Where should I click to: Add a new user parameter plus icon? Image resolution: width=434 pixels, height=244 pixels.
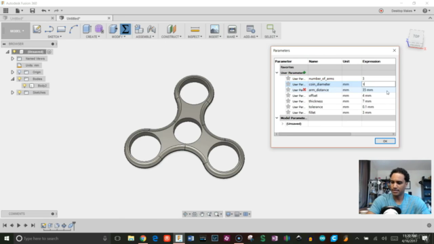(304, 73)
